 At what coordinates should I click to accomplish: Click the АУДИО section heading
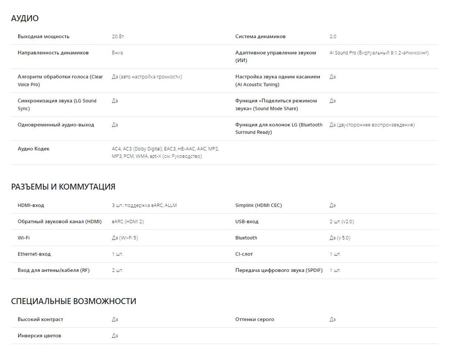[x=25, y=18]
